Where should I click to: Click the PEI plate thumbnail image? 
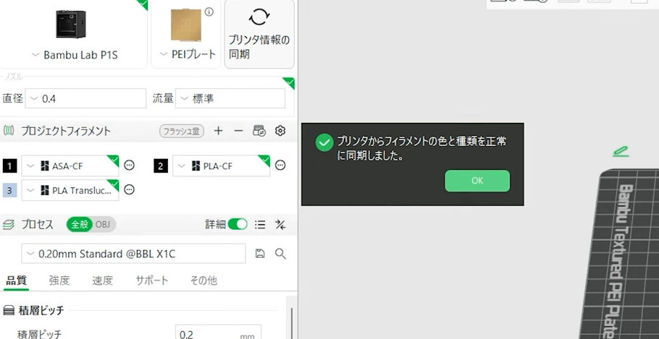[x=186, y=25]
